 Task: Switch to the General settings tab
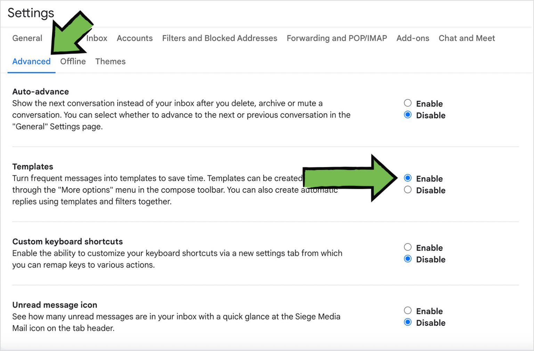tap(27, 38)
